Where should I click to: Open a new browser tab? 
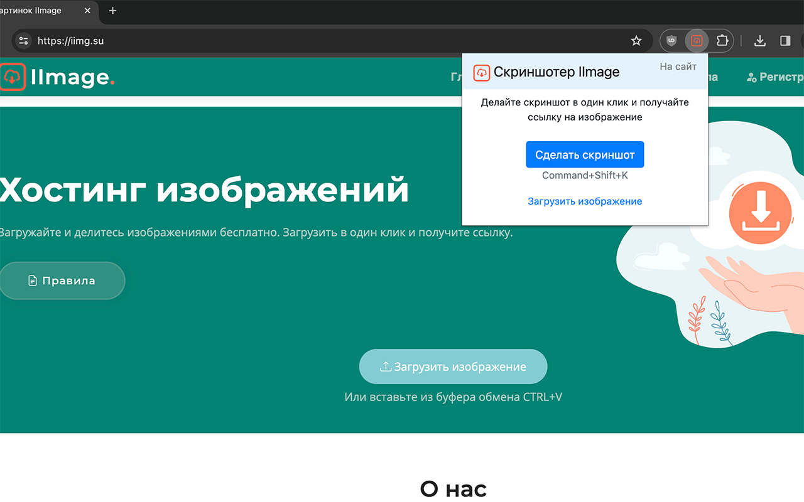(112, 11)
